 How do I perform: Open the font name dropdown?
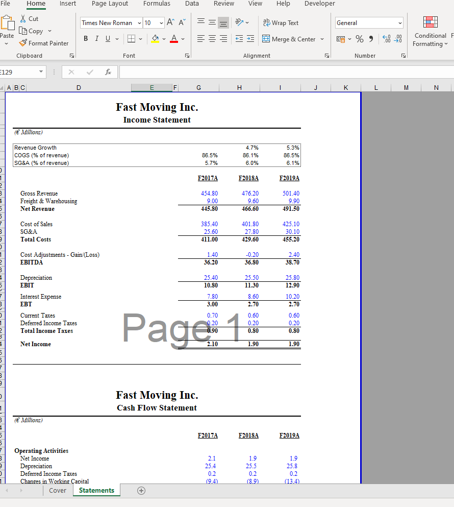pyautogui.click(x=139, y=23)
